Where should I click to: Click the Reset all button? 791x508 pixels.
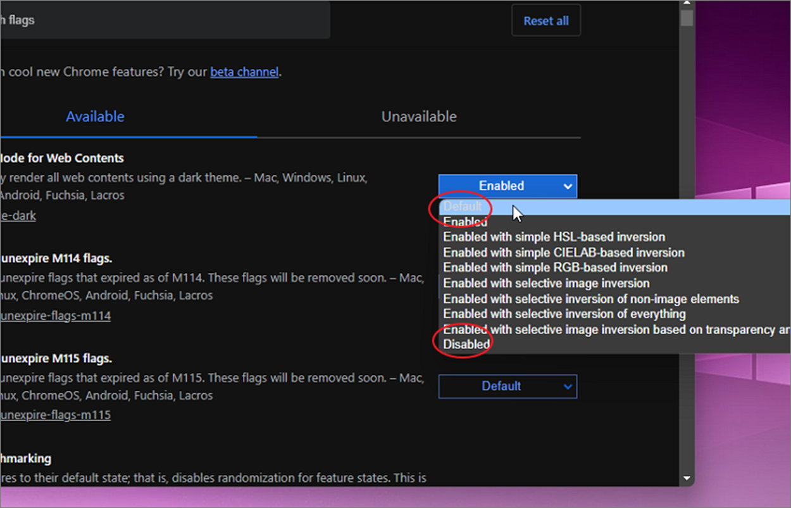click(x=545, y=21)
